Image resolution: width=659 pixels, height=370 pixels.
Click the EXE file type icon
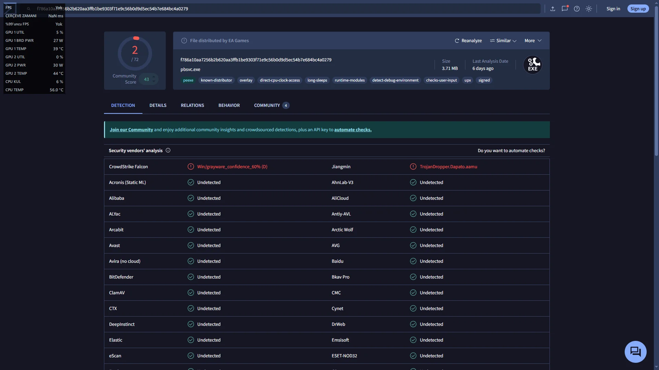[x=532, y=65]
